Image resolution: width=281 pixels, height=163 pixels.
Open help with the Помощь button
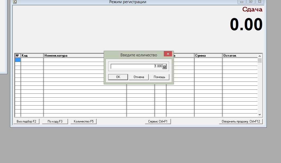tap(159, 77)
